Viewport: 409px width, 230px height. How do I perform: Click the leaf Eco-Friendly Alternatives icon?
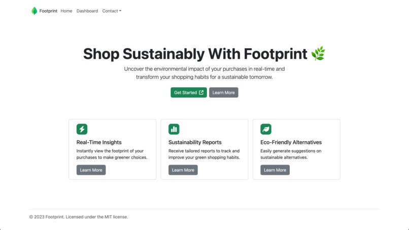coord(266,129)
